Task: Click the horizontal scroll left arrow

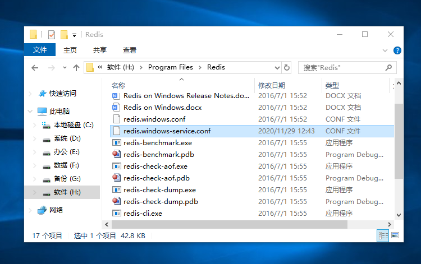Action: pyautogui.click(x=107, y=225)
